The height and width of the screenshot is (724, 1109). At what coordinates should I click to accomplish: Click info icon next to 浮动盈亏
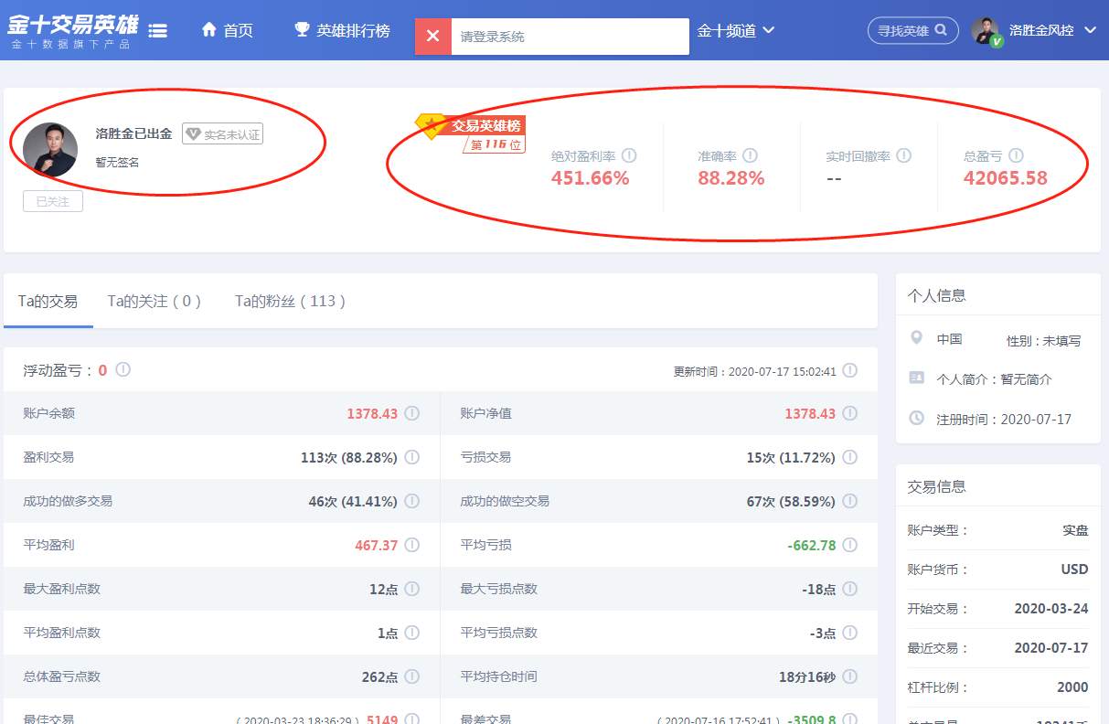coord(123,369)
